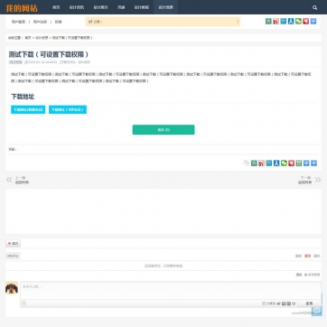Open the 设计展示 navigation item
The image size is (327, 327).
100,7
